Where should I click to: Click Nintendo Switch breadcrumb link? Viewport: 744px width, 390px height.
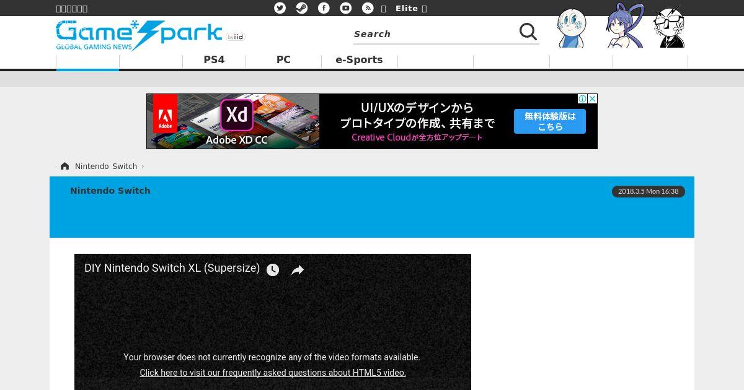[x=106, y=167]
